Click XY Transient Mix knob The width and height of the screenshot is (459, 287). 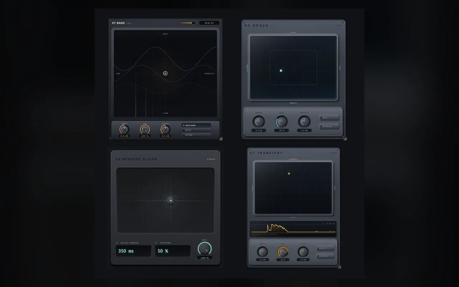click(x=283, y=251)
